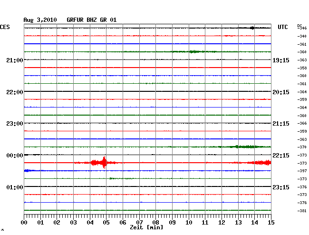Select the '23:00' local time label
The image size is (309, 235).
[x=15, y=124]
